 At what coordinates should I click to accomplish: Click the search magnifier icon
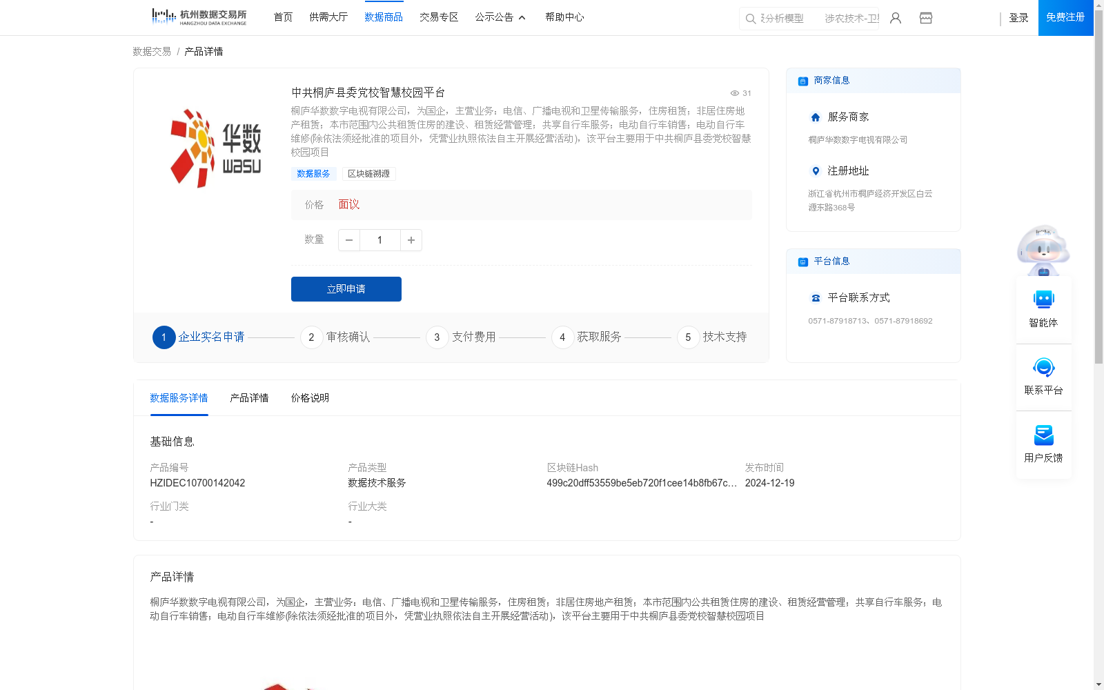750,19
